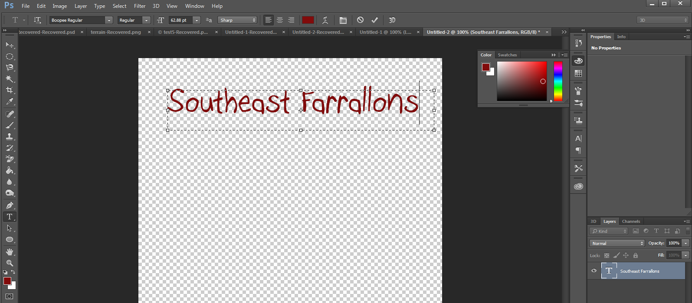Select the Elliptical Marquee tool

tap(10, 56)
